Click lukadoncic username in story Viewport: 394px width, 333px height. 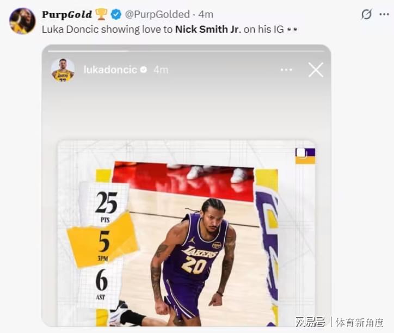tap(110, 70)
